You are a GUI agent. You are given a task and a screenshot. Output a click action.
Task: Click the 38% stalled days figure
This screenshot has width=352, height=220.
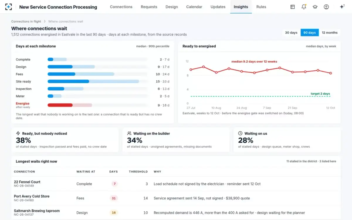pyautogui.click(x=23, y=140)
